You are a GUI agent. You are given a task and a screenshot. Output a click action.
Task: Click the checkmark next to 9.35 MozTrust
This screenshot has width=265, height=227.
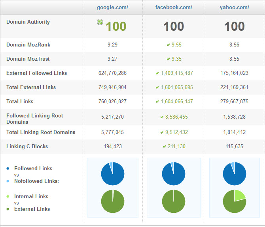(168, 59)
